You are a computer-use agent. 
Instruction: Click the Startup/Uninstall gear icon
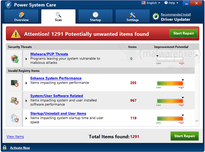[15, 118]
